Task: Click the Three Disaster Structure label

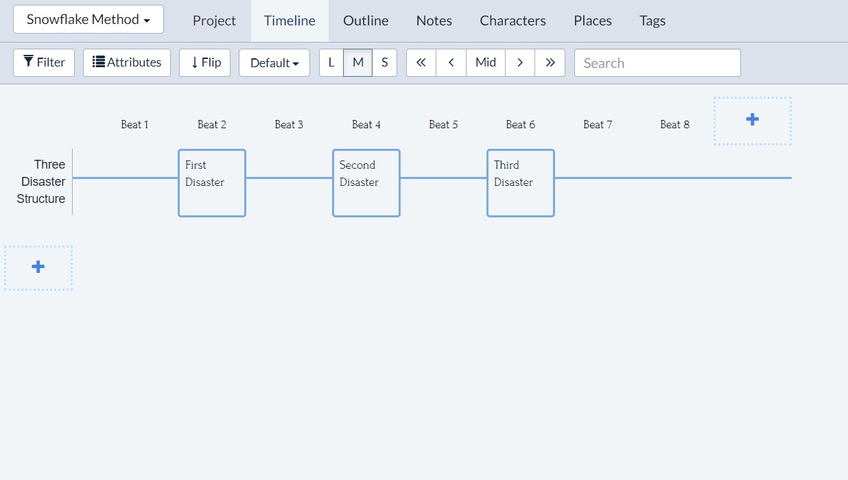Action: [43, 181]
